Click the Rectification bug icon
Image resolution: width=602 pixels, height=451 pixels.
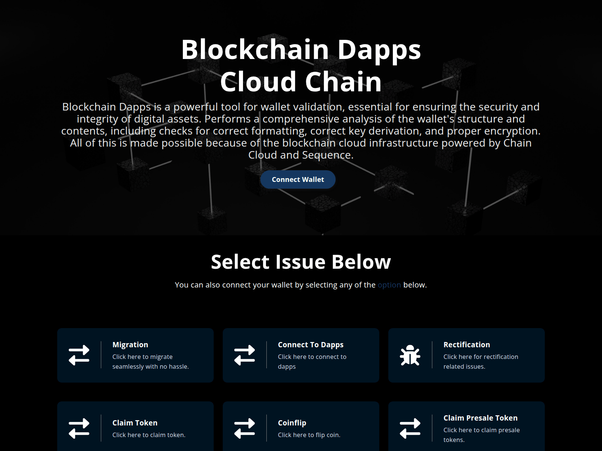coord(410,355)
